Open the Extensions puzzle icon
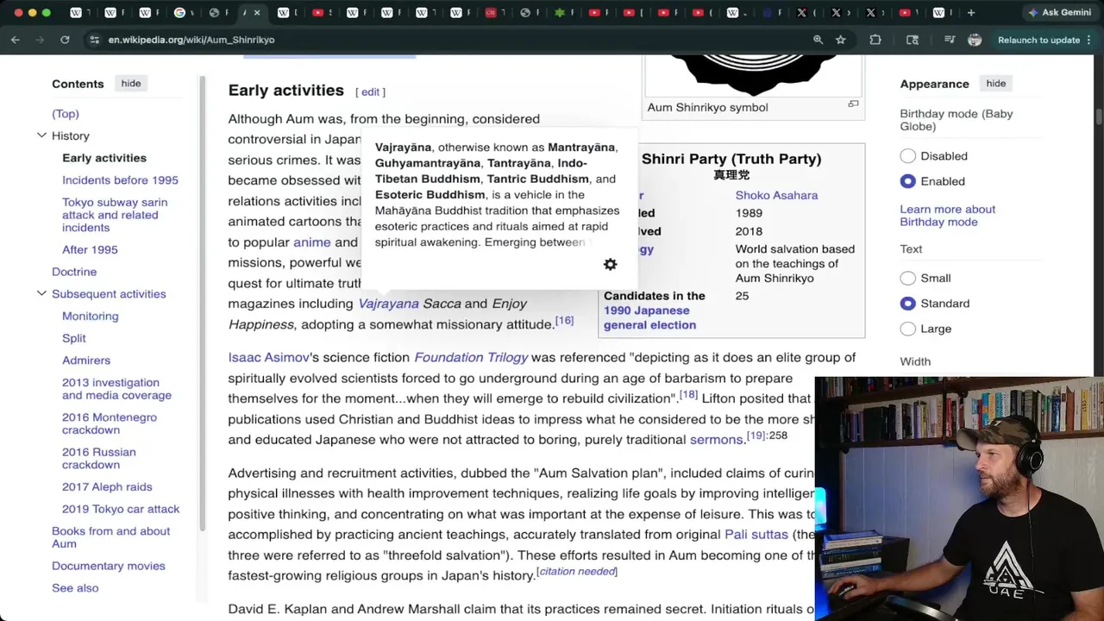1104x621 pixels. (875, 40)
